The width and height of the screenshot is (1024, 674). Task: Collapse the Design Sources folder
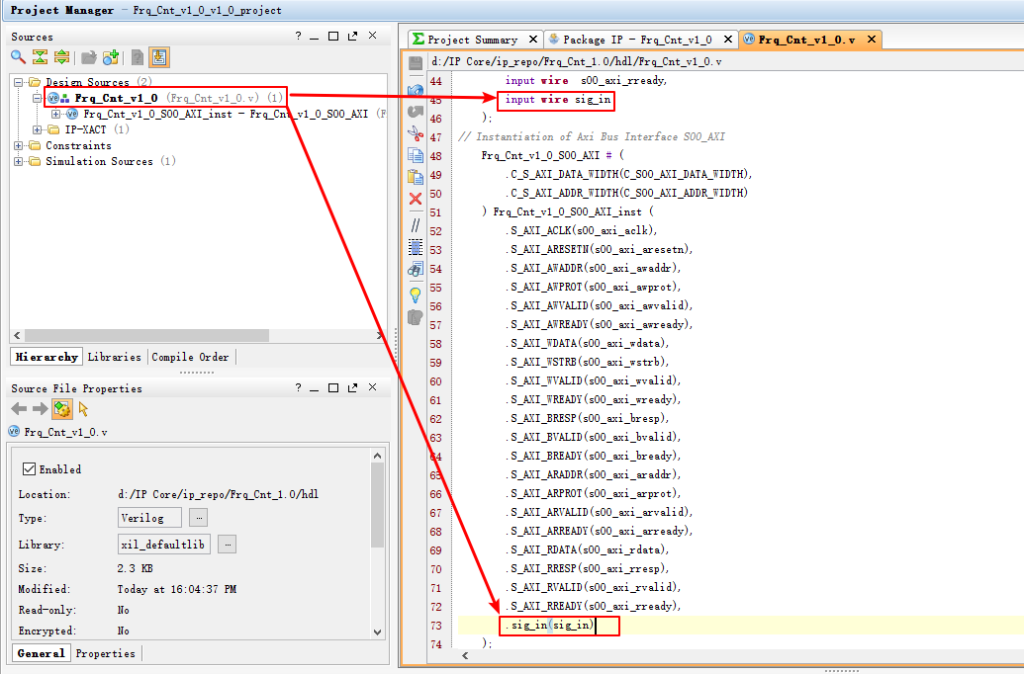tap(18, 82)
